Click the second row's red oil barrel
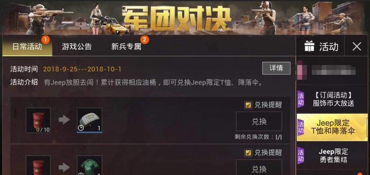Viewport: 370px width, 175px height. [x=38, y=165]
